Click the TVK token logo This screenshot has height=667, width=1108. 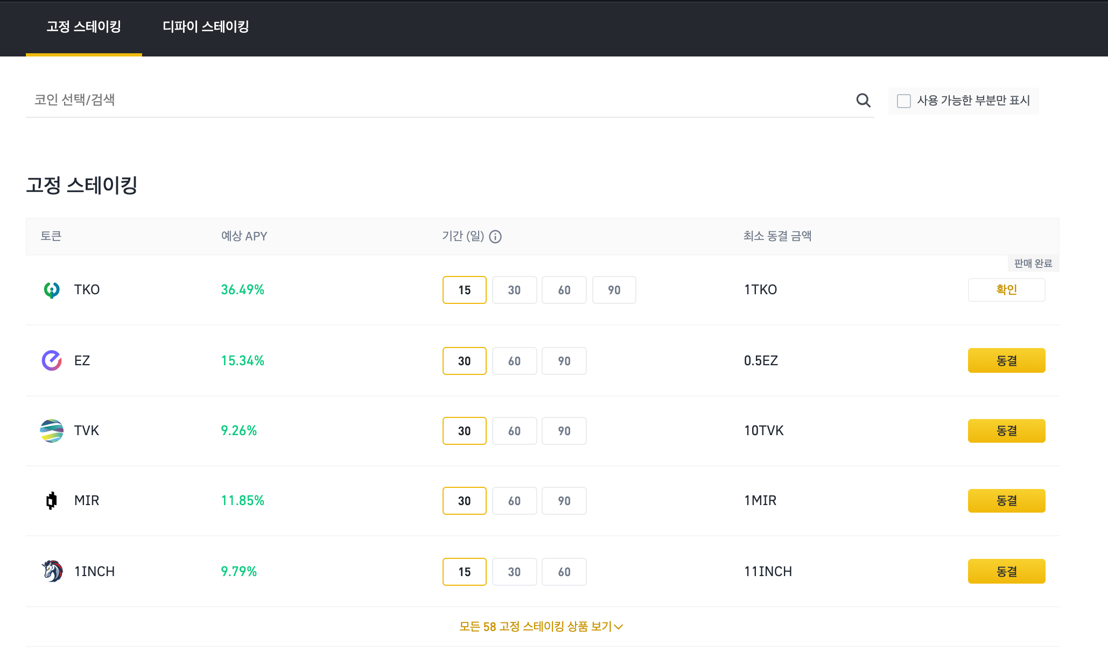(x=52, y=431)
